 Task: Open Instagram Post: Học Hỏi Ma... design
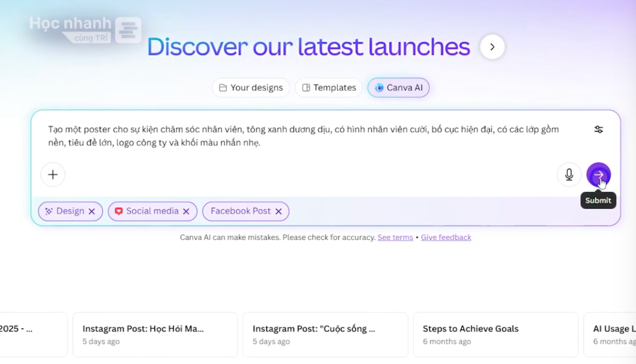155,334
